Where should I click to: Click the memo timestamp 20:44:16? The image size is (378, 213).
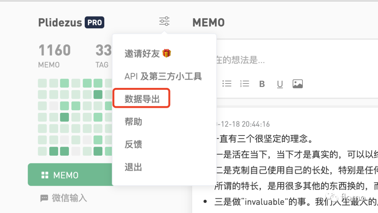coord(256,124)
